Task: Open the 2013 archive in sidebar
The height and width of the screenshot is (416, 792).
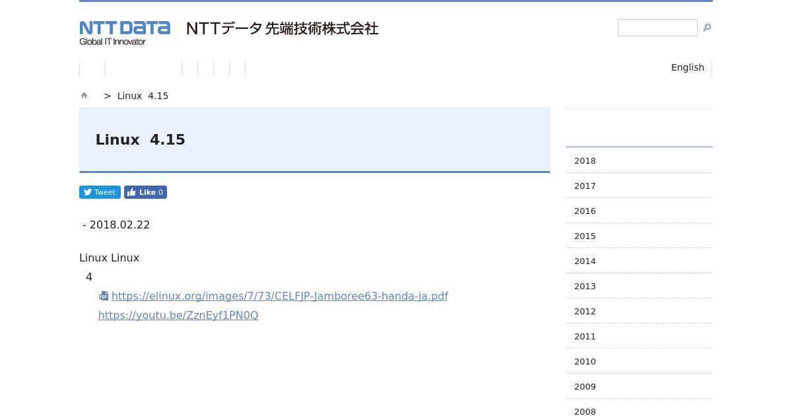Action: [639, 286]
